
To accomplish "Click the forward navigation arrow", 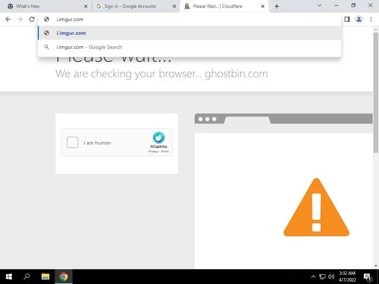I will [20, 19].
